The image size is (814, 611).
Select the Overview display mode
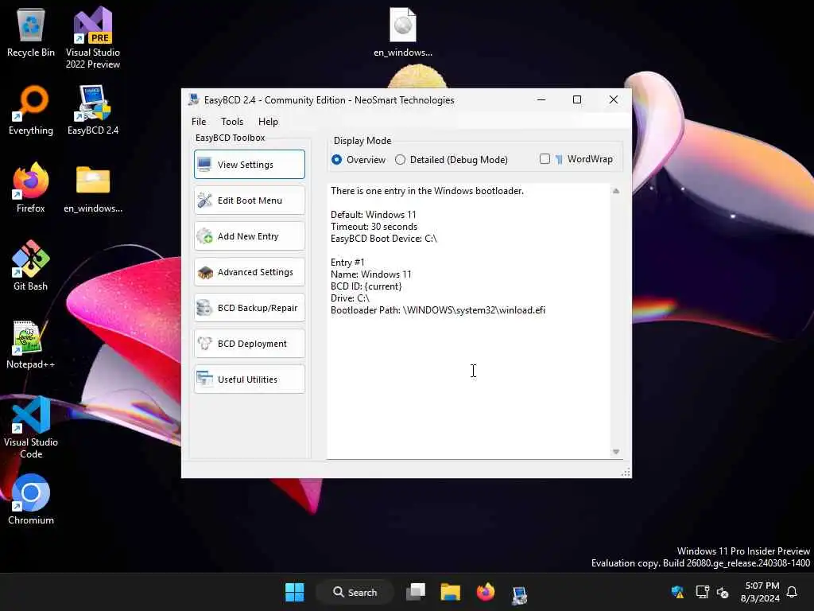[x=359, y=159]
